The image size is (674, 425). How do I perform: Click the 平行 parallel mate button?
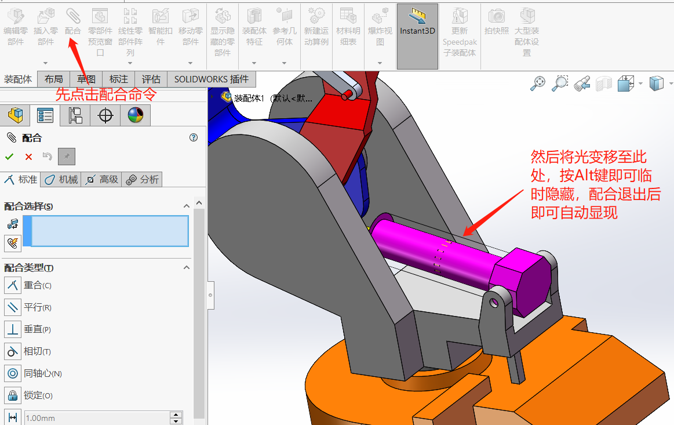pos(13,307)
